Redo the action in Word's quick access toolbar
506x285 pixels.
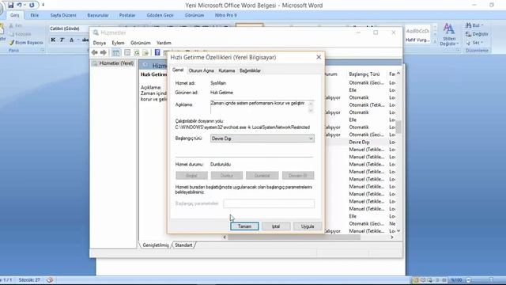pyautogui.click(x=32, y=6)
